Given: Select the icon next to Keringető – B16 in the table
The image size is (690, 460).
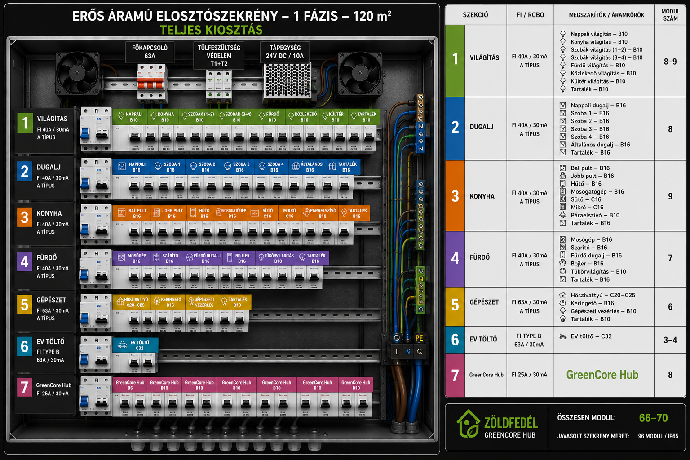Looking at the screenshot, I should [x=563, y=303].
